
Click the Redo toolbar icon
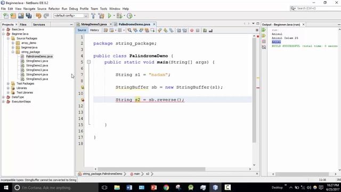(x=46, y=15)
